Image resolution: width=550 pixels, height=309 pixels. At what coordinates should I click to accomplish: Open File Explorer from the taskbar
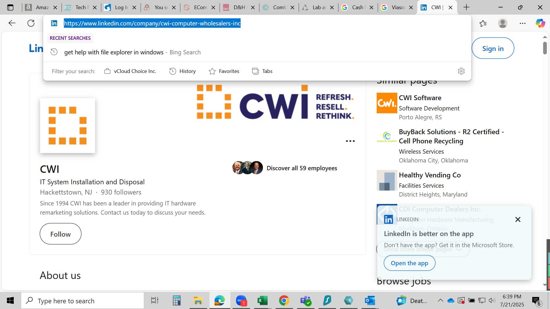pos(198,300)
